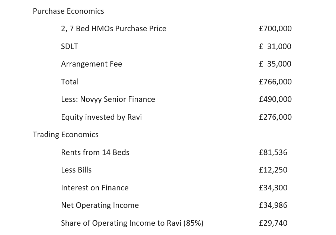The image size is (336, 235).
Task: Click the £766,000 total amount
Action: [x=275, y=82]
